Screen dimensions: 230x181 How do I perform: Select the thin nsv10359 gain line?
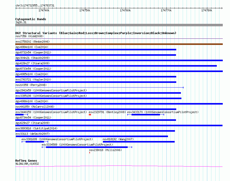[99, 88]
